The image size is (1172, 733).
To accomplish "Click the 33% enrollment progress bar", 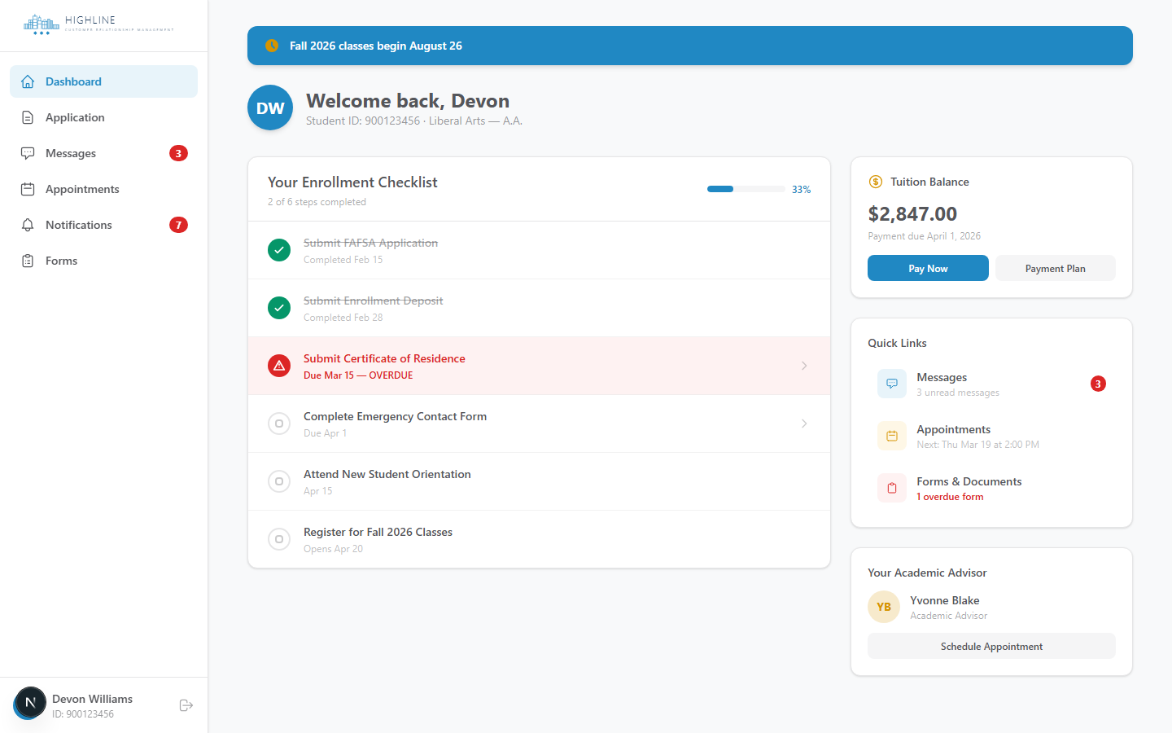I will (746, 188).
